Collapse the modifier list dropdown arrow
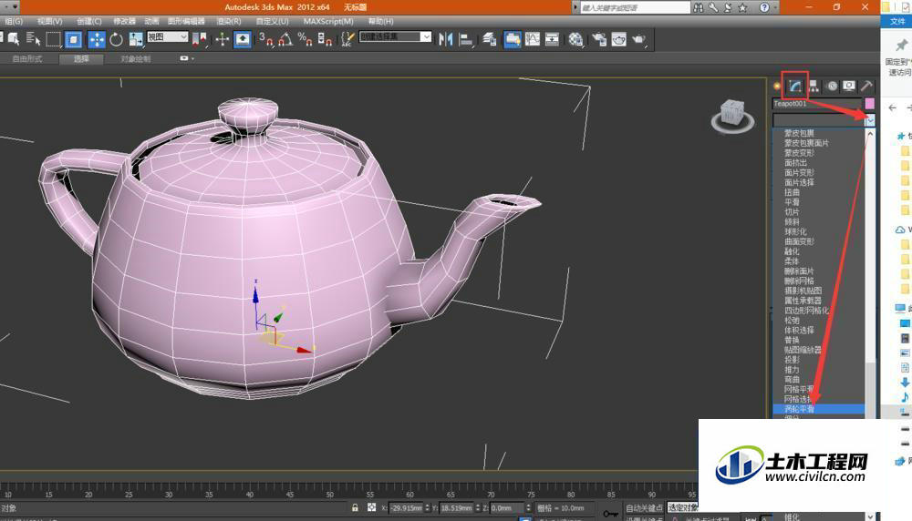Viewport: 912px width, 521px height. tap(869, 120)
